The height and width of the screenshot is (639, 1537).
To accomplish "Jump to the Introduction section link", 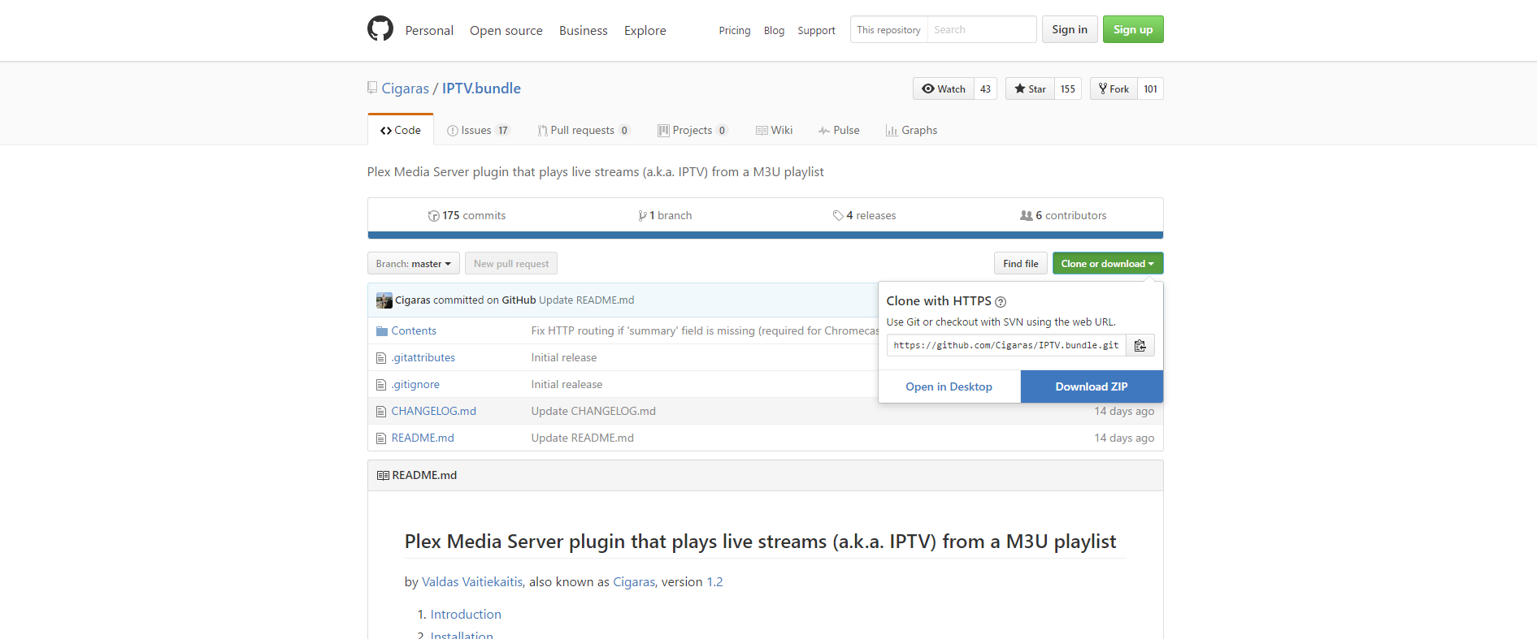I will [466, 615].
